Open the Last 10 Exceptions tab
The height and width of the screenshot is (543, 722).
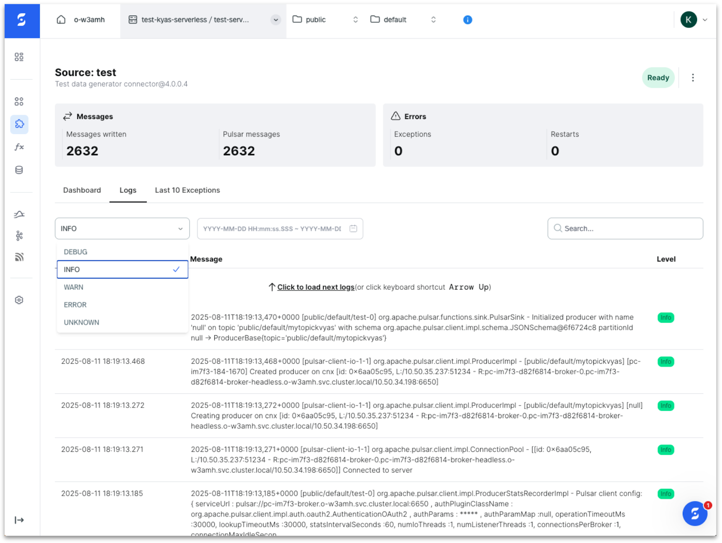[187, 190]
